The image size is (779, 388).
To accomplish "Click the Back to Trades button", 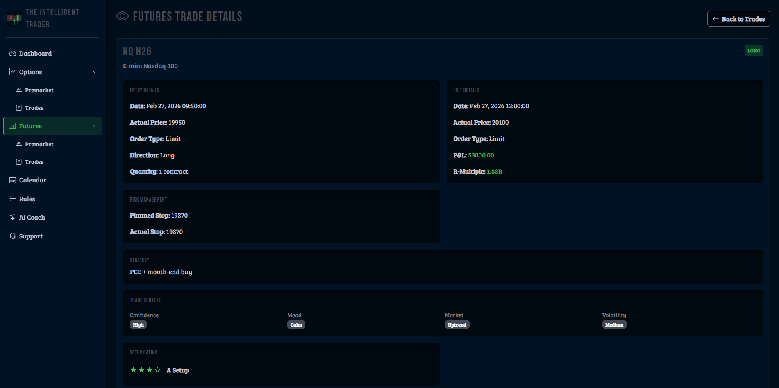I will coord(738,19).
